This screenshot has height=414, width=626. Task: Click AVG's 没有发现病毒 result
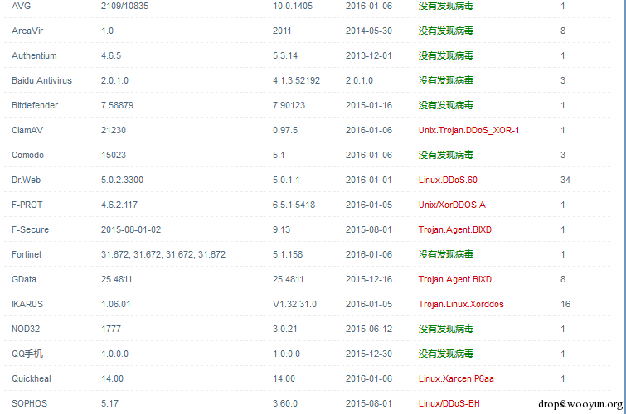(445, 6)
